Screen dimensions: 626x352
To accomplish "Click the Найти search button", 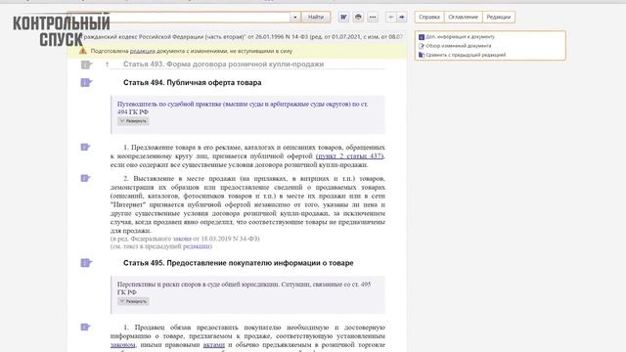I will click(x=316, y=18).
